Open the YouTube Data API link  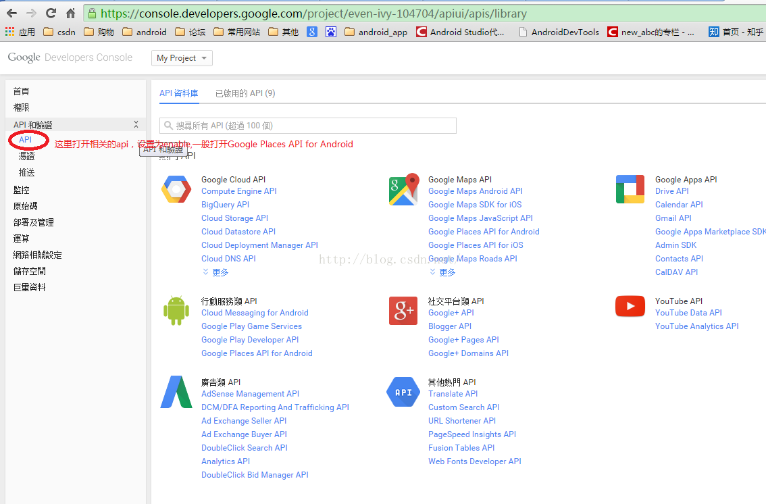(688, 313)
